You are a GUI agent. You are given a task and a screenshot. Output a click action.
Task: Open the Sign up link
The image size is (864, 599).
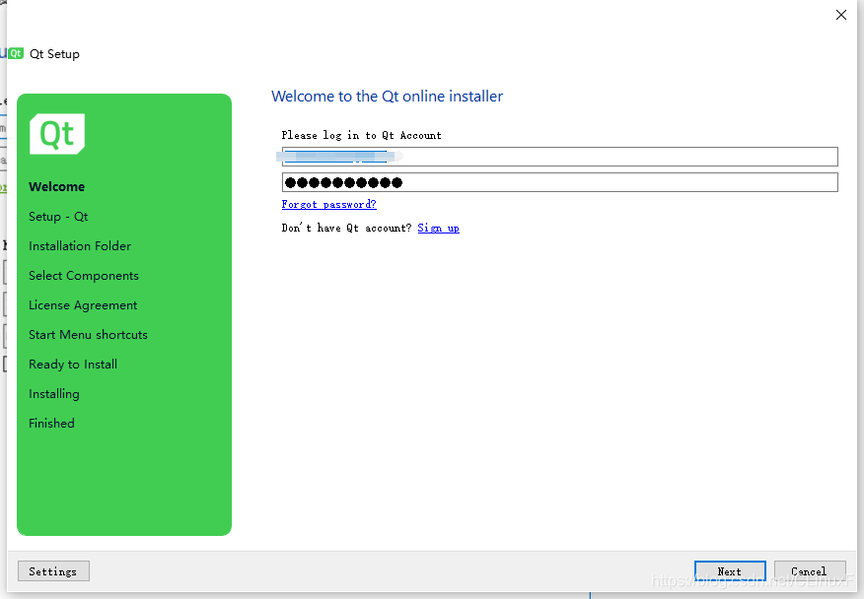[x=439, y=228]
